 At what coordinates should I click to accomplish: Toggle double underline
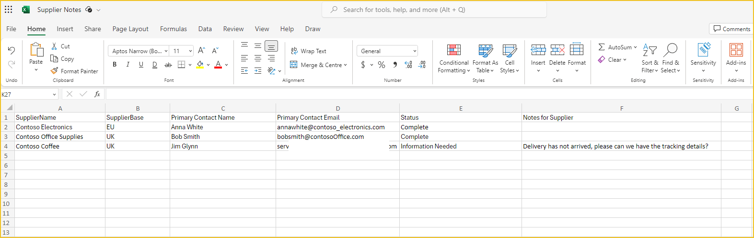[x=154, y=65]
